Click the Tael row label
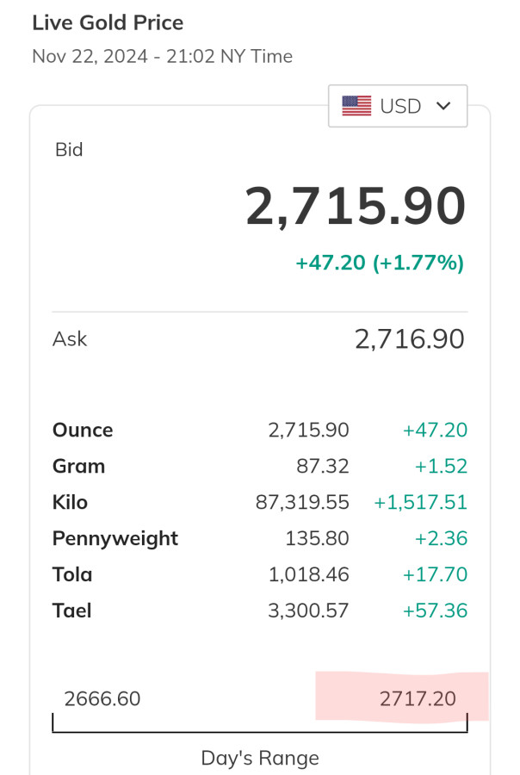 tap(71, 611)
